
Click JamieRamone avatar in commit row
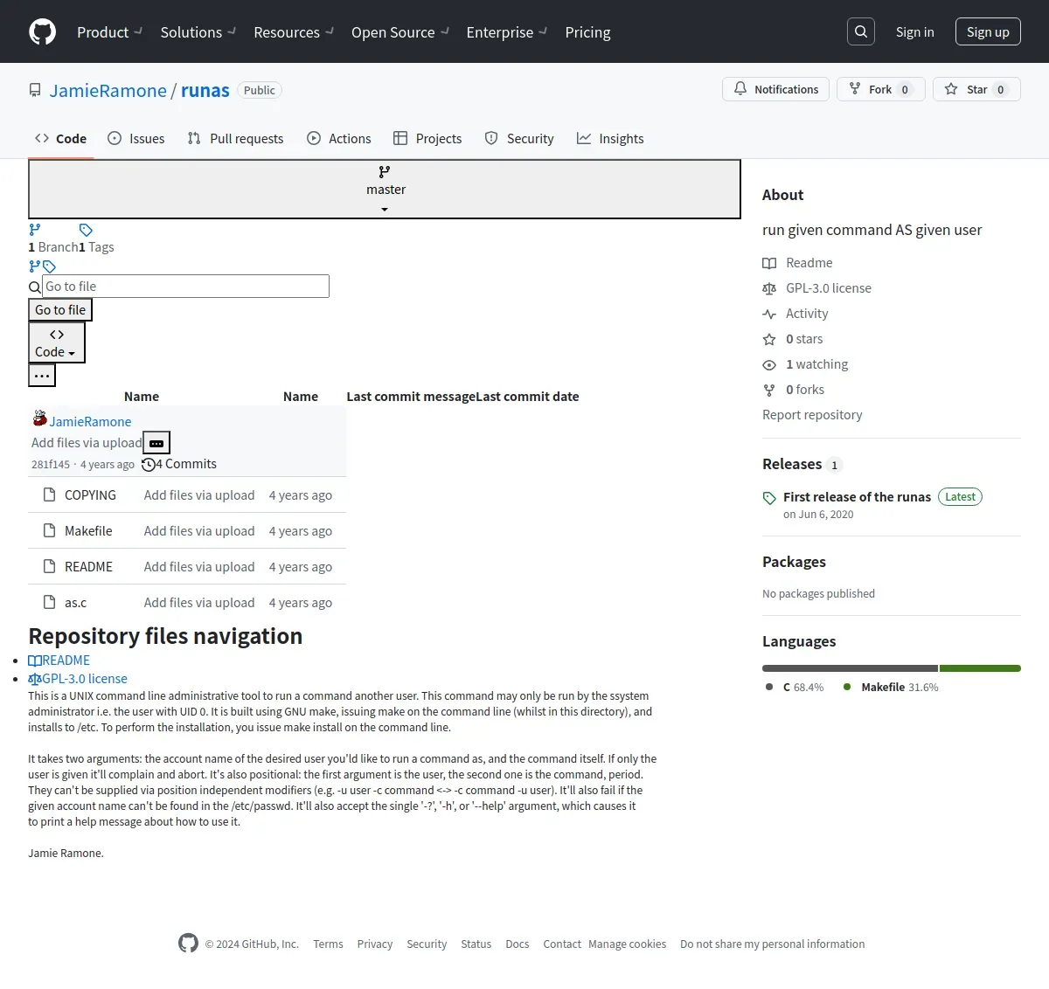coord(40,418)
